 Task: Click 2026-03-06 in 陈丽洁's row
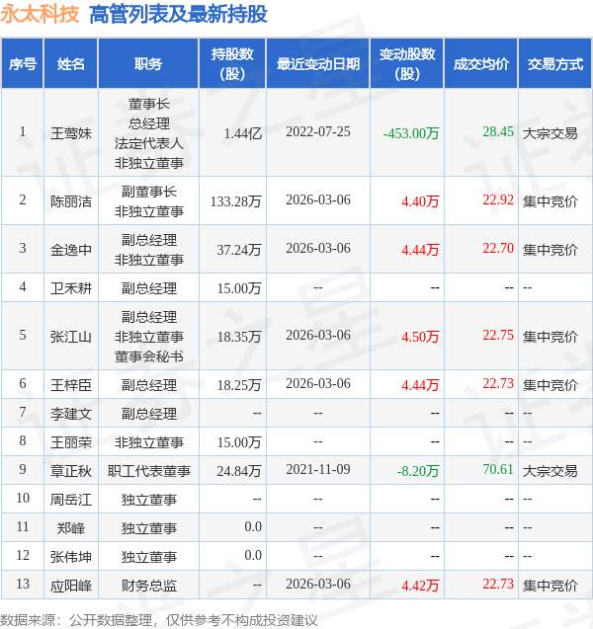click(x=318, y=199)
